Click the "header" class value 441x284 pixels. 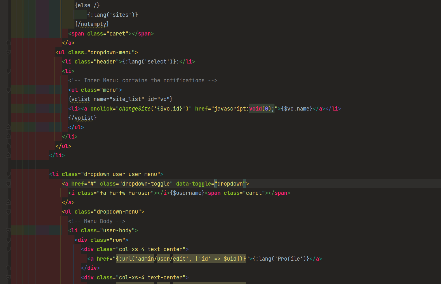(106, 61)
